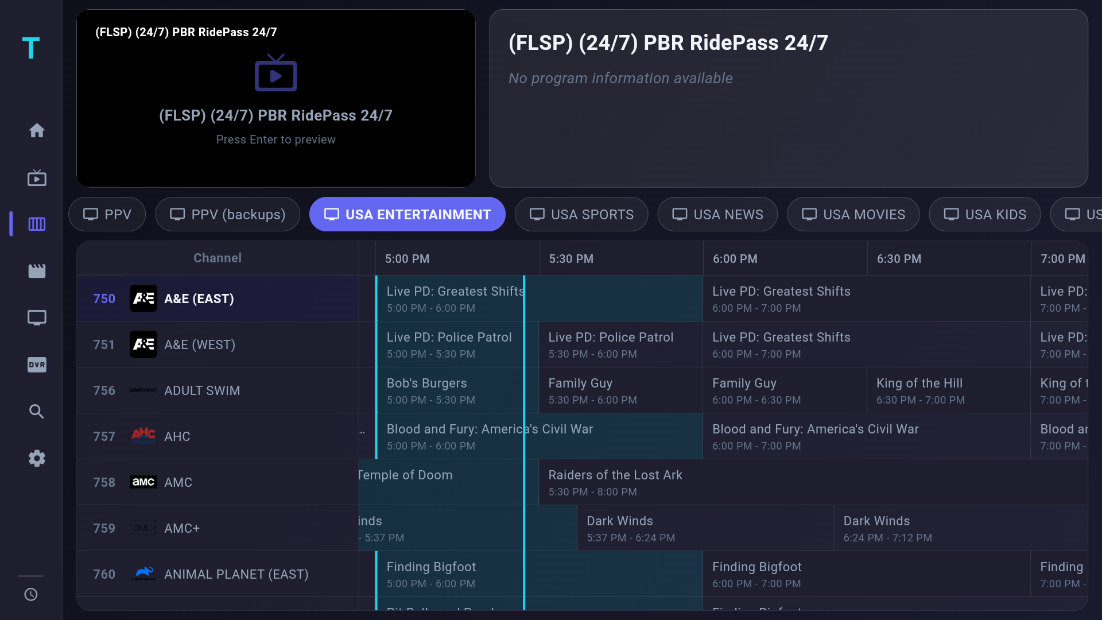Select the USA ENTERTAINMENT category tab

408,214
